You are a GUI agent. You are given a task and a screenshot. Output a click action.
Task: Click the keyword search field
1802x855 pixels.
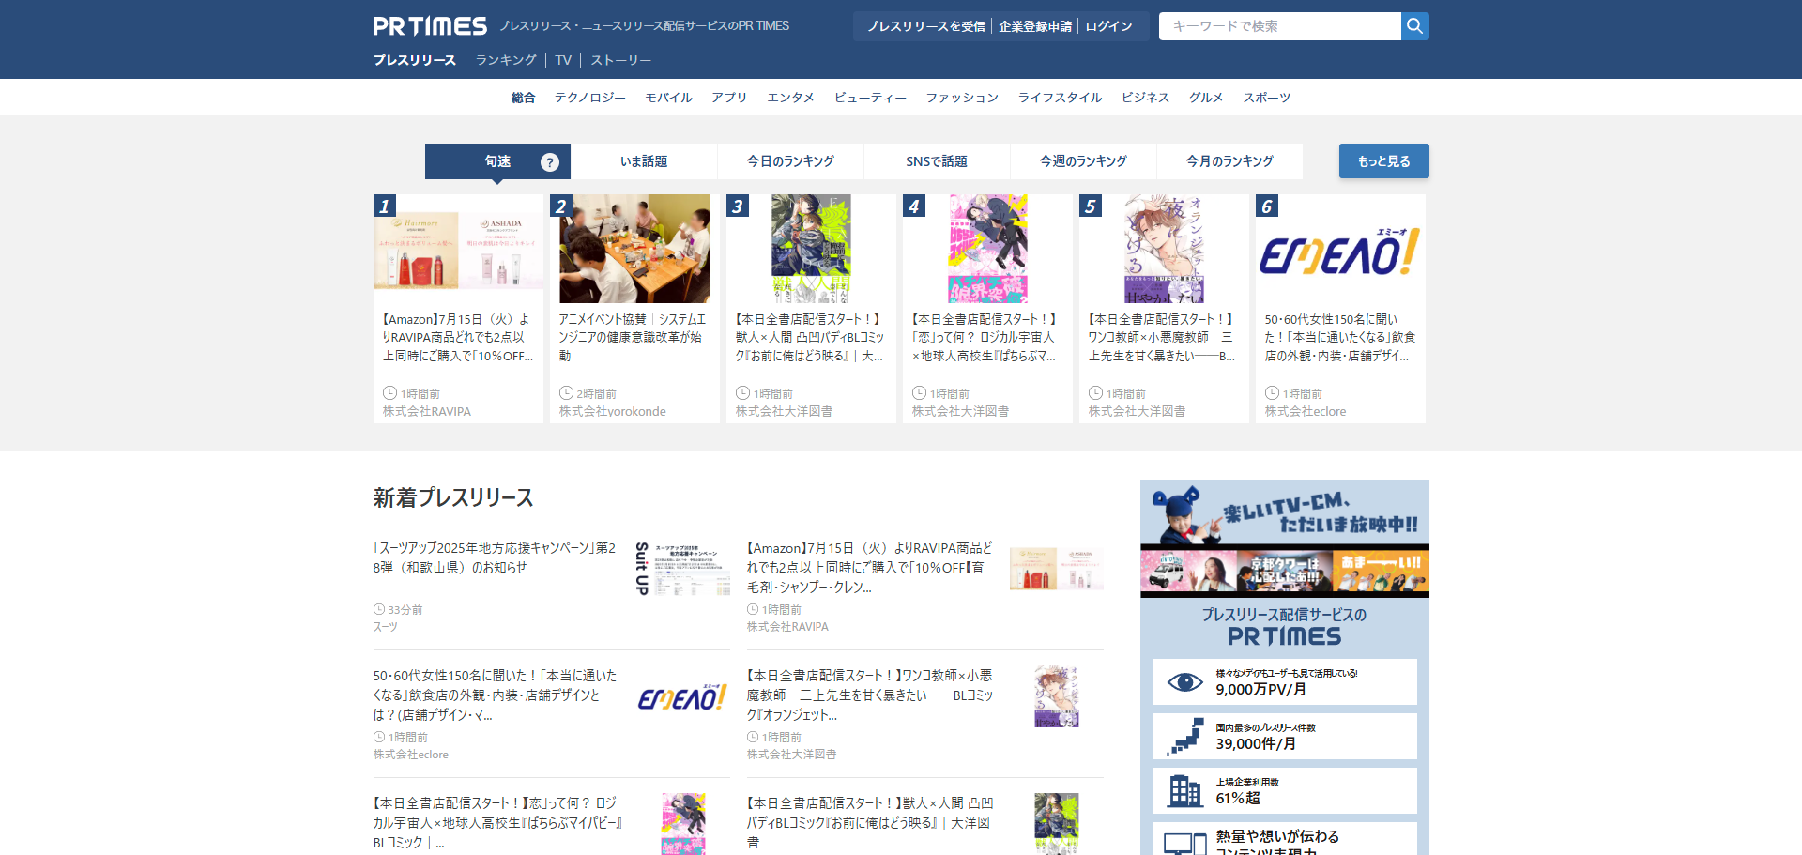pos(1280,26)
